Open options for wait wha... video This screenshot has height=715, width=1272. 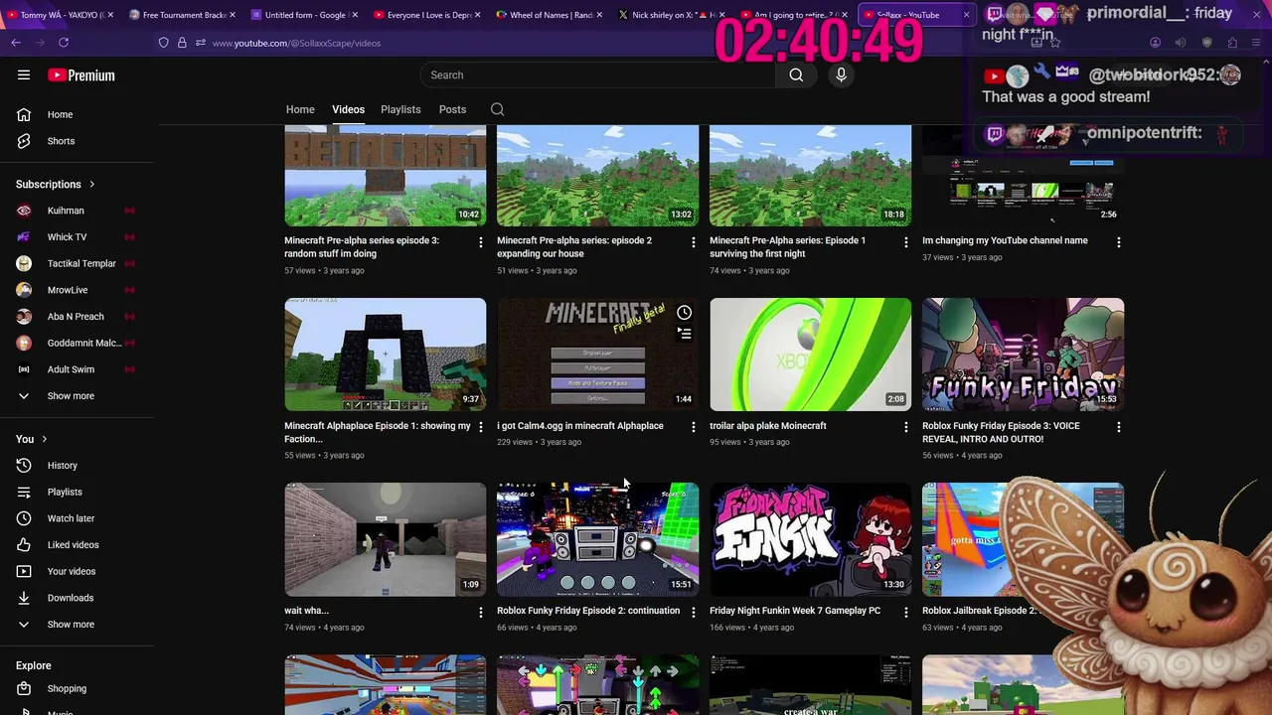(481, 613)
